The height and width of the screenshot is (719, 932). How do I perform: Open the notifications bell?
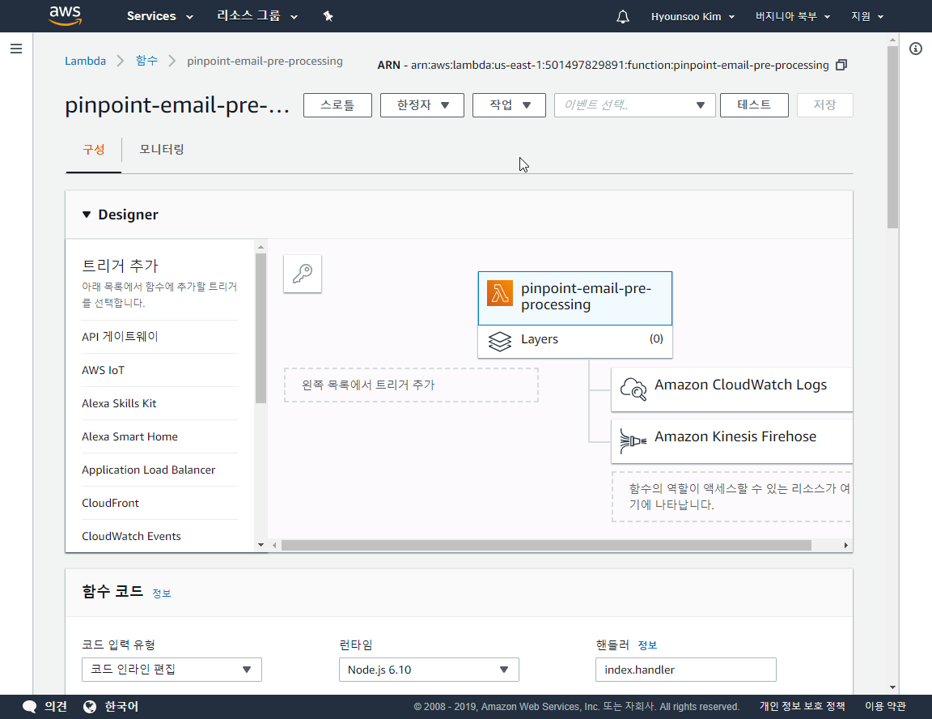pyautogui.click(x=622, y=17)
